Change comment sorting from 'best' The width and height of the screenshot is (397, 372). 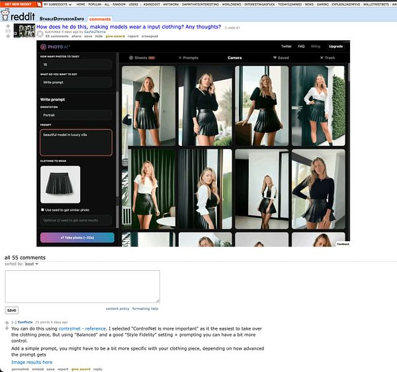(x=31, y=264)
